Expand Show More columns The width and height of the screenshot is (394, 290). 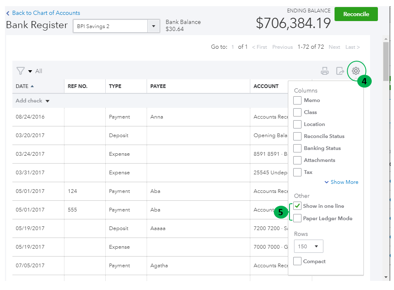(x=341, y=182)
